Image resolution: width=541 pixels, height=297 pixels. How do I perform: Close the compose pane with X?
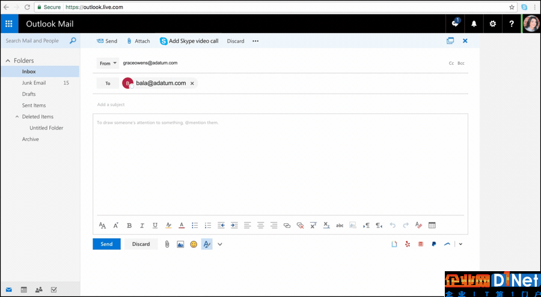(465, 41)
